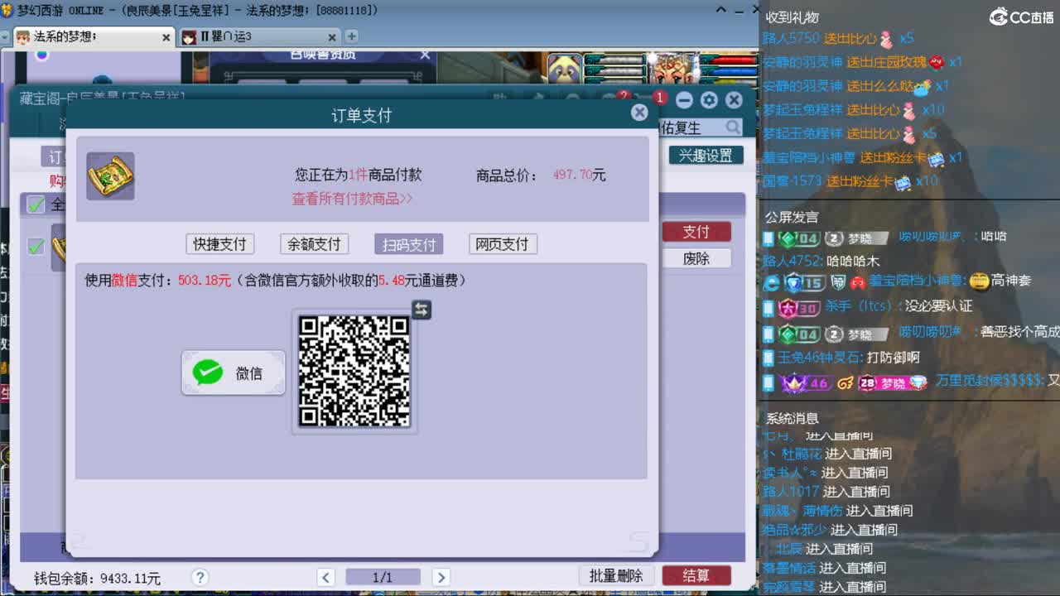
Task: Click the 商品总价 497.70元 value
Action: point(579,175)
